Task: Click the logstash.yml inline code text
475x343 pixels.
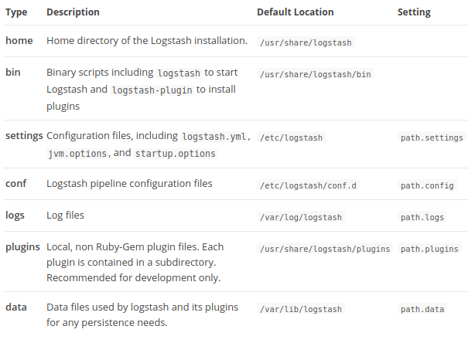Action: pos(214,137)
